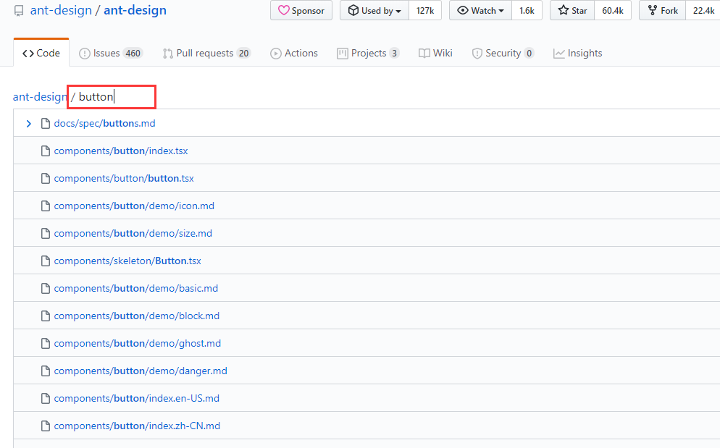Open docs/spec/buttons.md result
This screenshot has height=448, width=720.
[105, 124]
